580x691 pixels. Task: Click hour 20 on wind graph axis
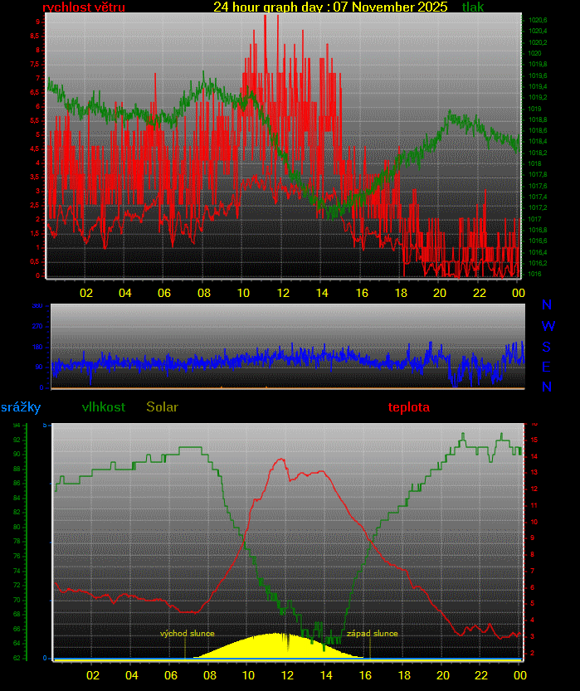[x=439, y=293]
